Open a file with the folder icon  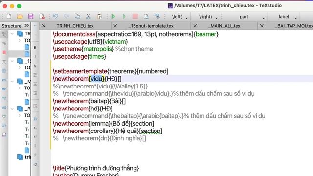pos(20,16)
